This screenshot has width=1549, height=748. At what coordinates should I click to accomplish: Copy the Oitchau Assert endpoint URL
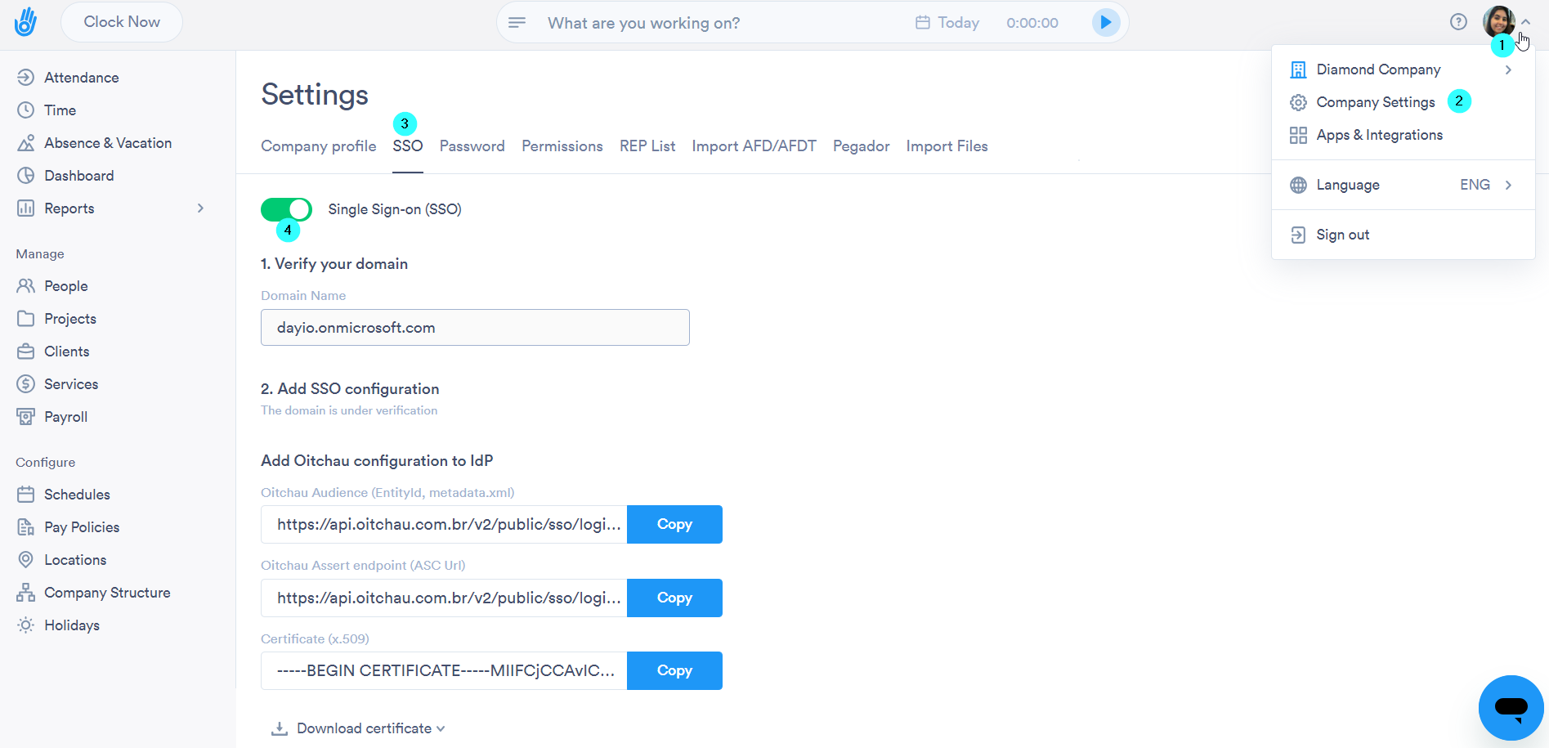[x=674, y=598]
